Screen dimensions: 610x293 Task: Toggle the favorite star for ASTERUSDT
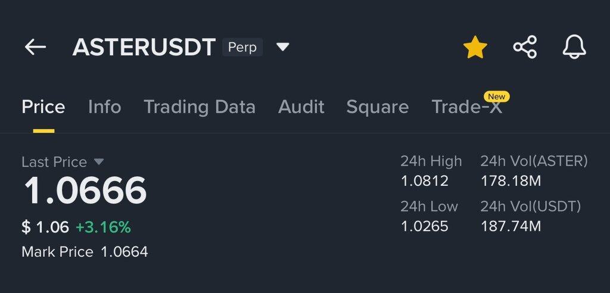click(475, 48)
